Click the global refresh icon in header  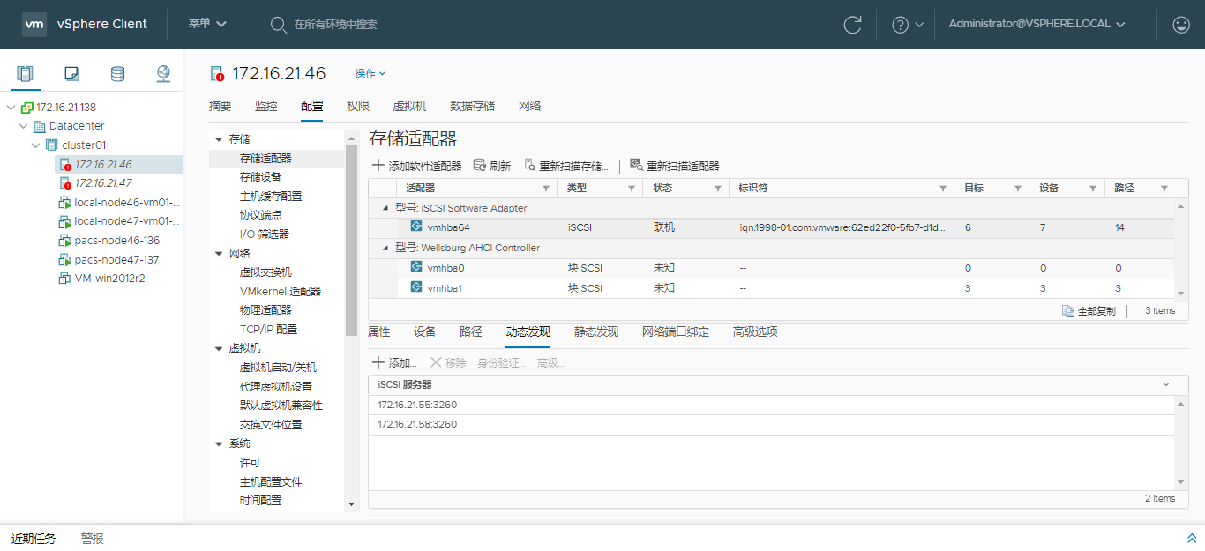(852, 25)
